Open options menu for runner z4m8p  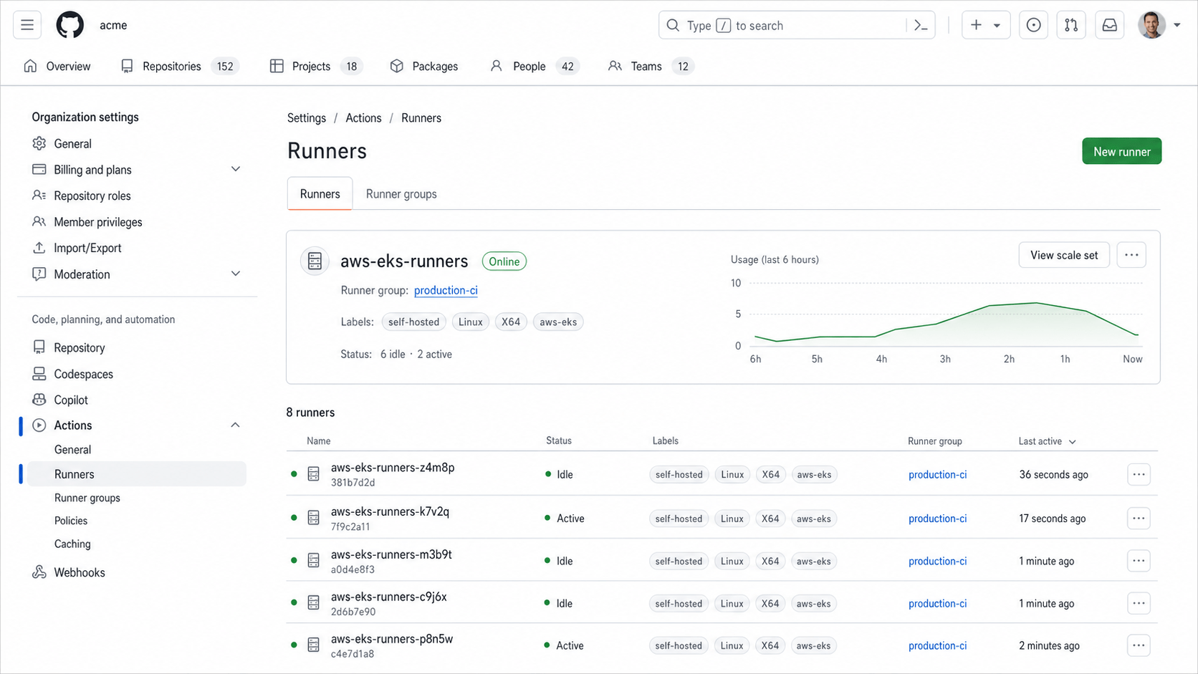(x=1139, y=474)
